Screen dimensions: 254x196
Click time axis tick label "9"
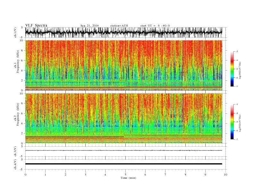click(205, 175)
